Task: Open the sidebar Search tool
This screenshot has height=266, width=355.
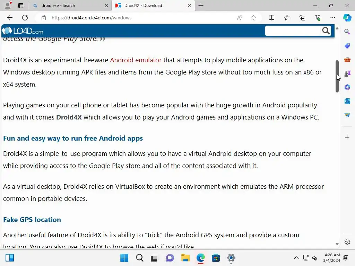Action: click(347, 32)
